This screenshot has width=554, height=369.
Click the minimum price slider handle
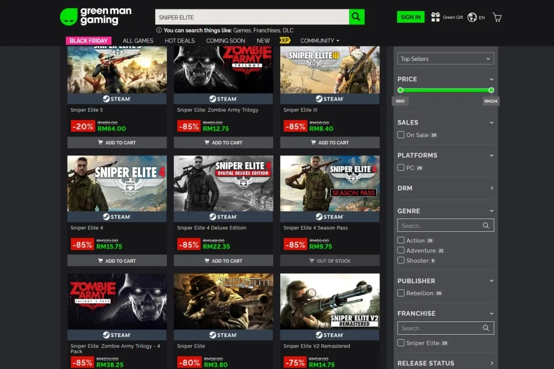click(x=401, y=90)
